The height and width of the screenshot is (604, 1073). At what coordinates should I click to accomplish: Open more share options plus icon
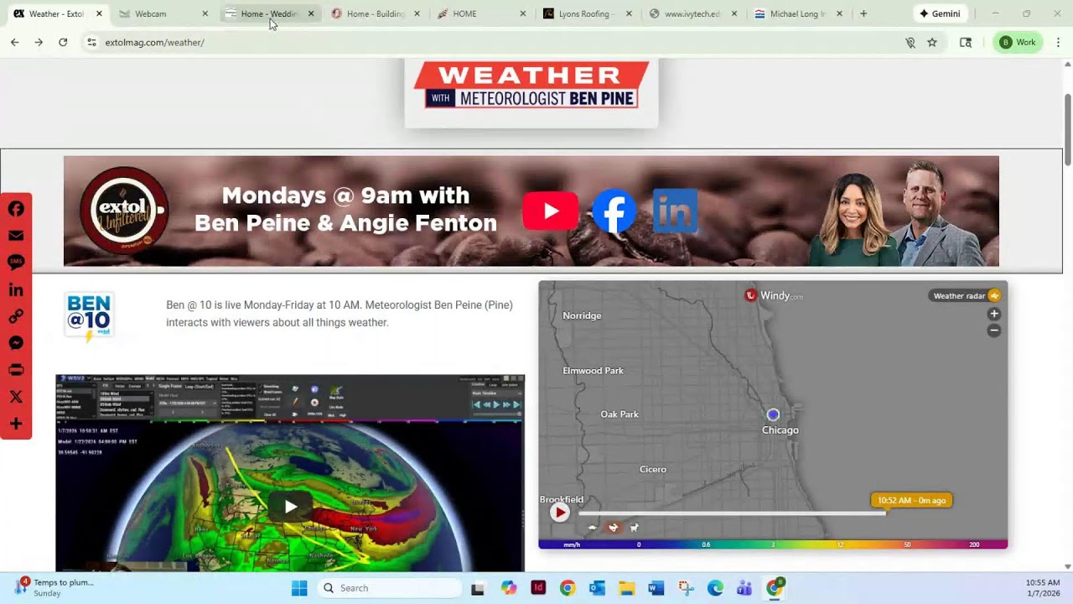tap(16, 424)
